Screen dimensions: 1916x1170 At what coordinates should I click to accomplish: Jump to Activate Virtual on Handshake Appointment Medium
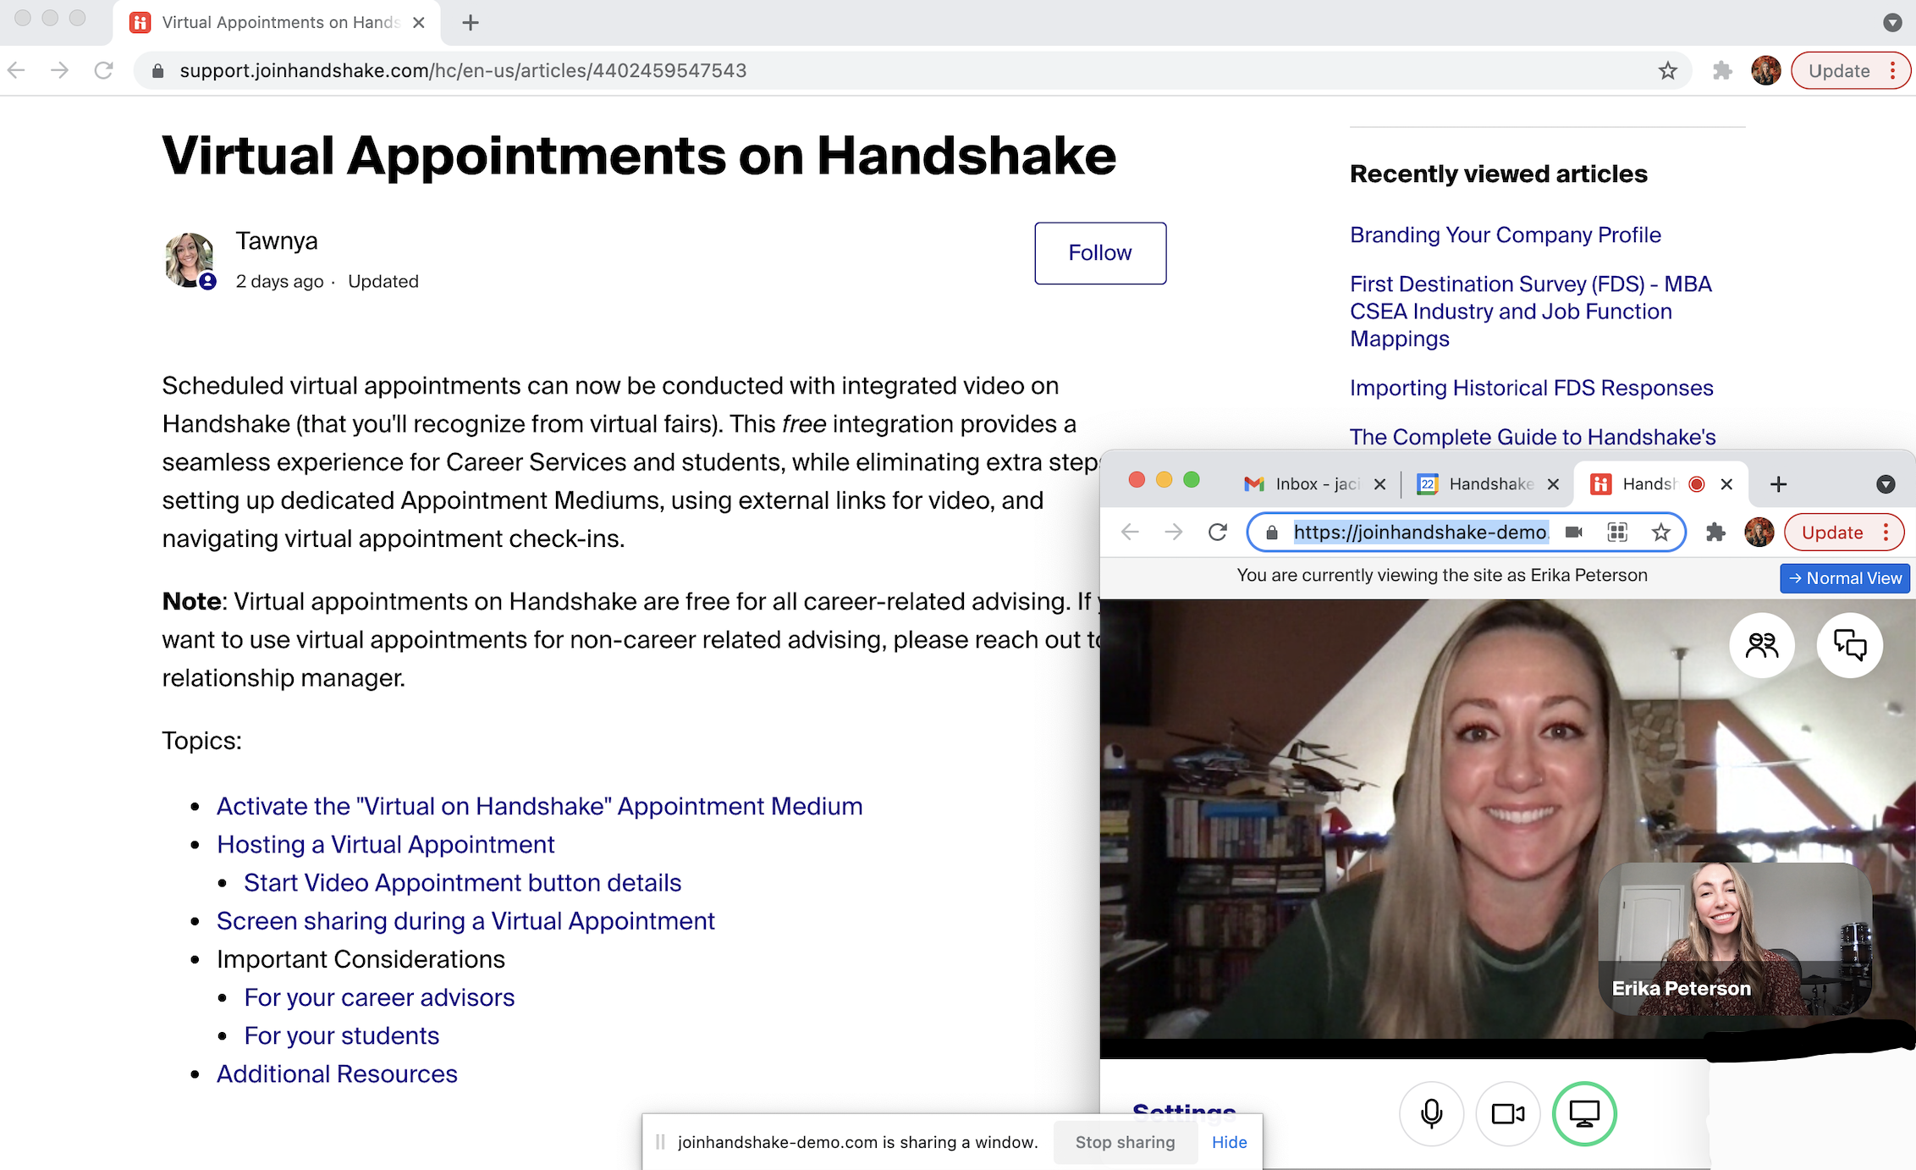pos(539,806)
